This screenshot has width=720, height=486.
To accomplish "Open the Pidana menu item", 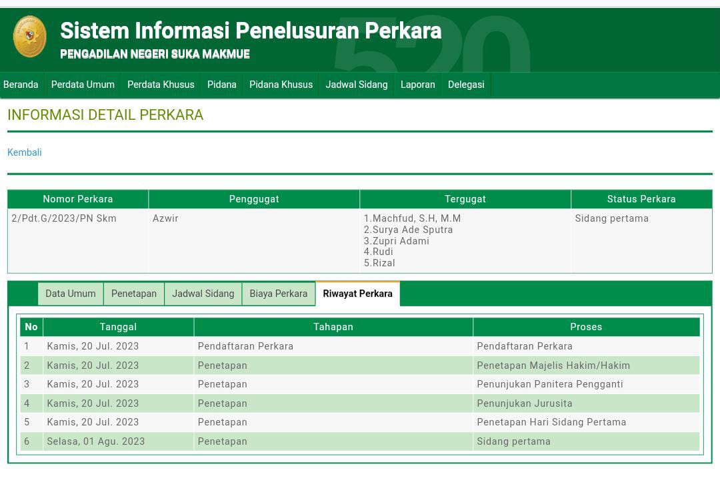I will [222, 85].
